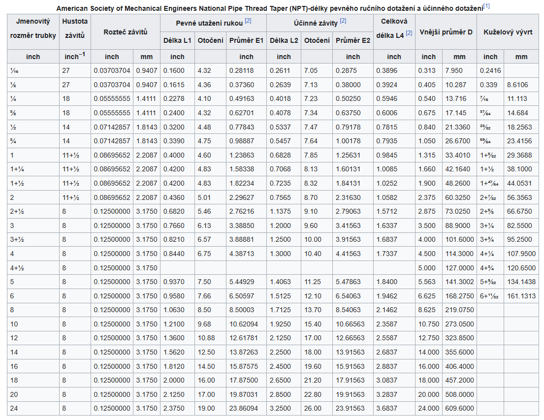Select the cell with value 5.44929
This screenshot has height=420, width=544.
(x=246, y=282)
